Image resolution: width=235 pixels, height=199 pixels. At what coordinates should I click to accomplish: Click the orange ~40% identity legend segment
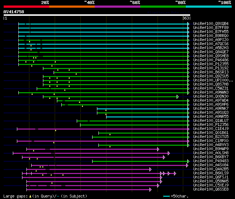point(72,7)
